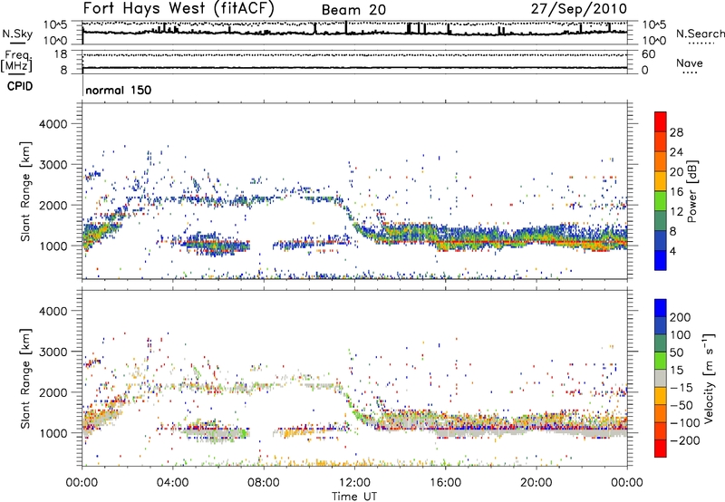Click the 28 label on power colorbar

pyautogui.click(x=676, y=132)
